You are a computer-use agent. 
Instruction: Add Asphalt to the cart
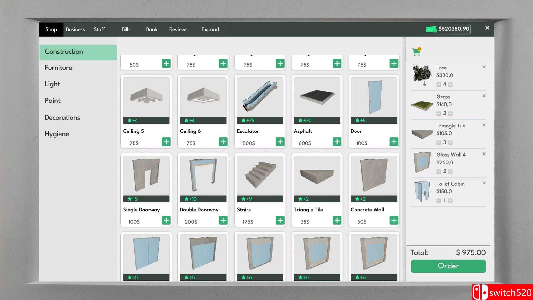click(337, 142)
